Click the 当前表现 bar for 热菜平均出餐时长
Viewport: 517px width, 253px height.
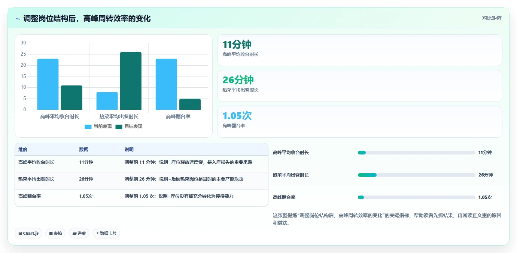click(107, 101)
